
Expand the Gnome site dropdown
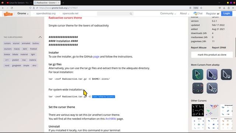[23, 13]
